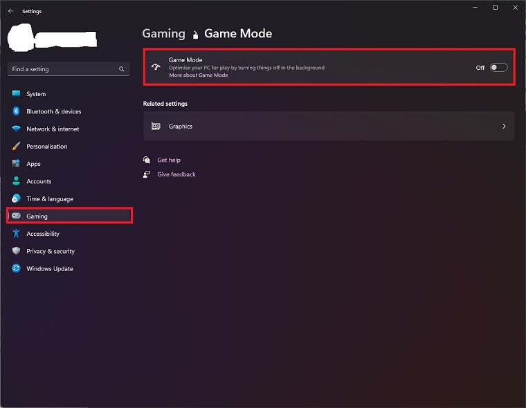Viewport: 526px width, 408px height.
Task: Click the Windows Update refresh icon
Action: point(16,269)
